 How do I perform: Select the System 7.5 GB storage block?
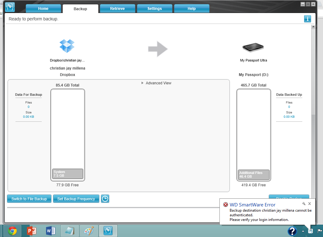68,174
